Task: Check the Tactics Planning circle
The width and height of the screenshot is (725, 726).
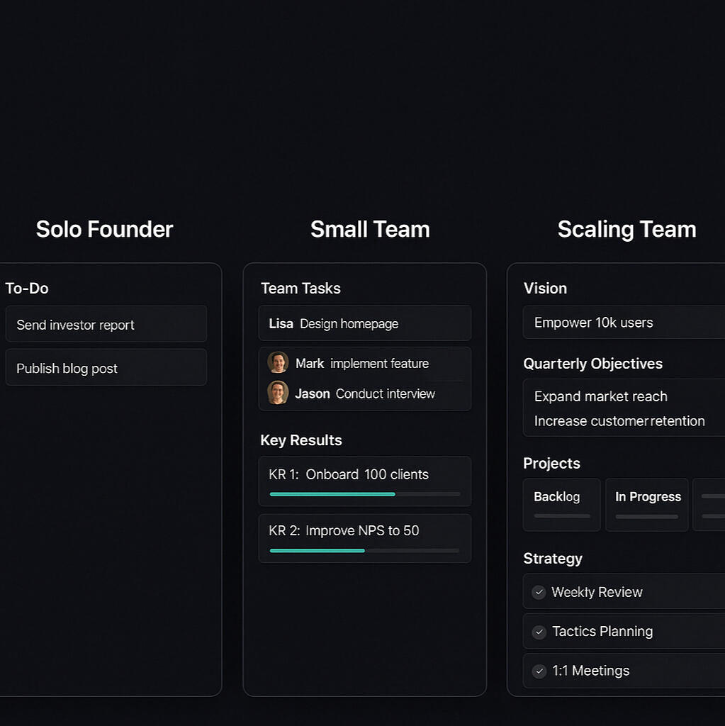Action: tap(539, 632)
